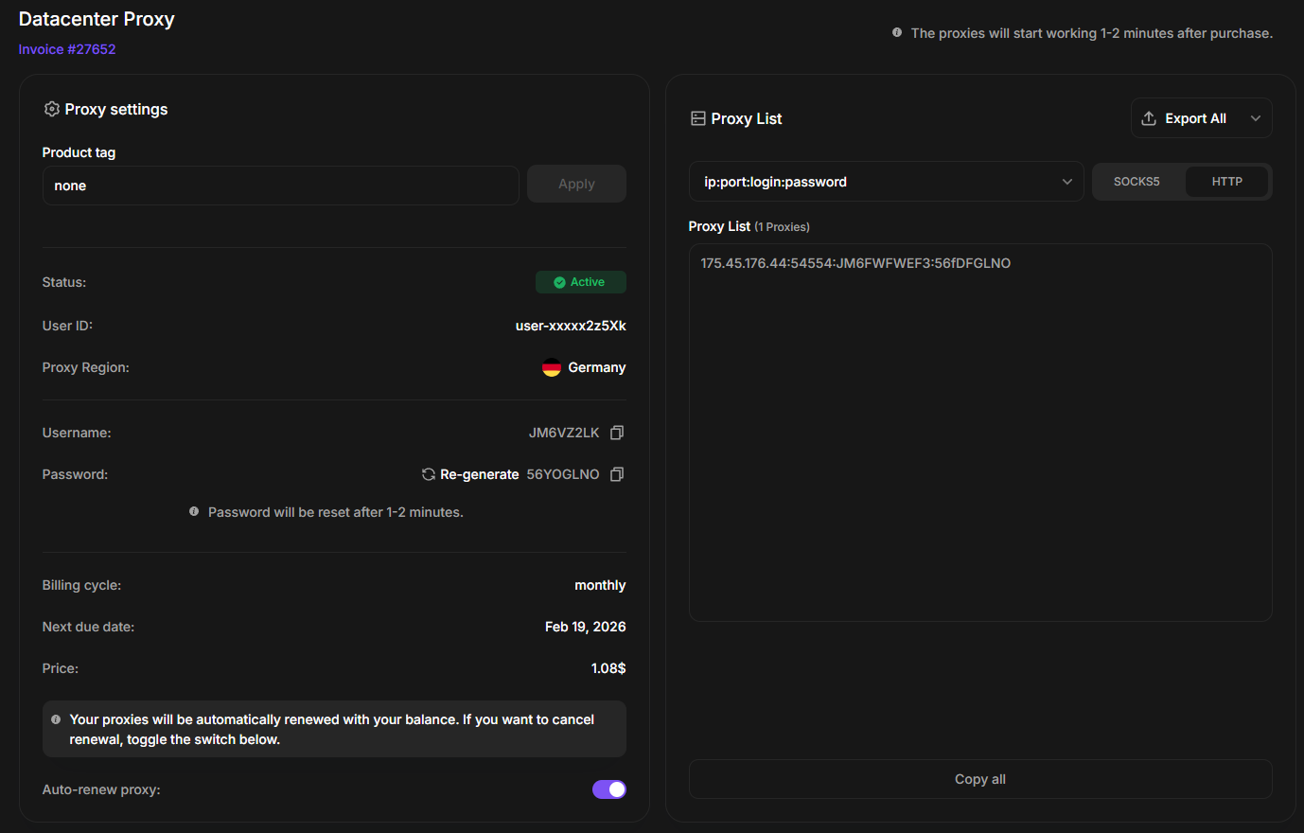
Task: Click the Active status badge
Action: [x=580, y=282]
